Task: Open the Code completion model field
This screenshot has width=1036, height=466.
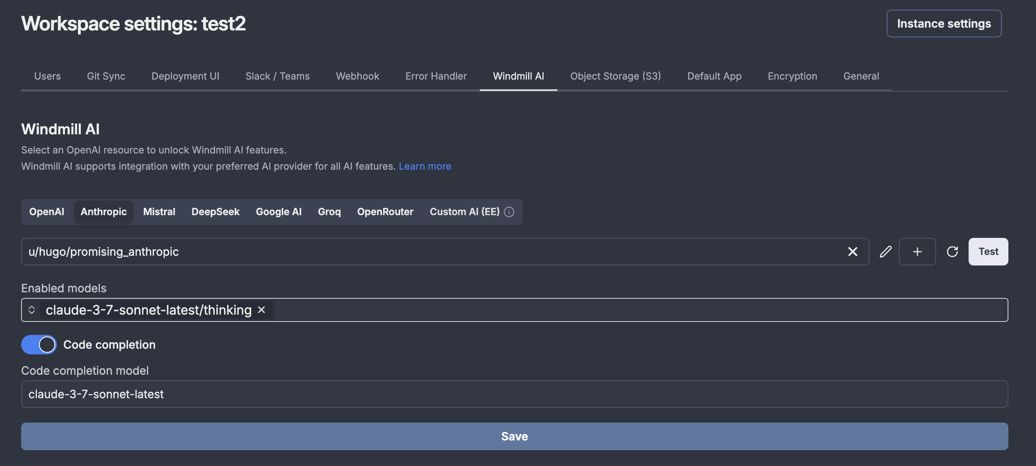Action: (514, 394)
